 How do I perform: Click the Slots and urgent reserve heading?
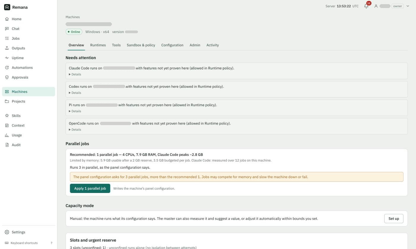[93, 240]
